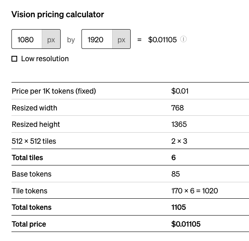
Task: Click the Tile tokens formula 170 × 6 = 1020
Action: pos(195,191)
